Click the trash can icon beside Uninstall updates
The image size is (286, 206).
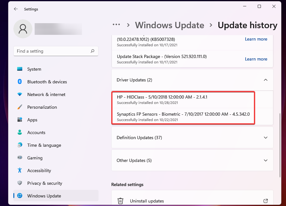(x=120, y=201)
